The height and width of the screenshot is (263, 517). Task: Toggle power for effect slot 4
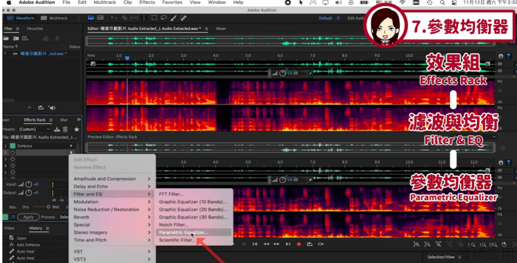[x=12, y=165]
